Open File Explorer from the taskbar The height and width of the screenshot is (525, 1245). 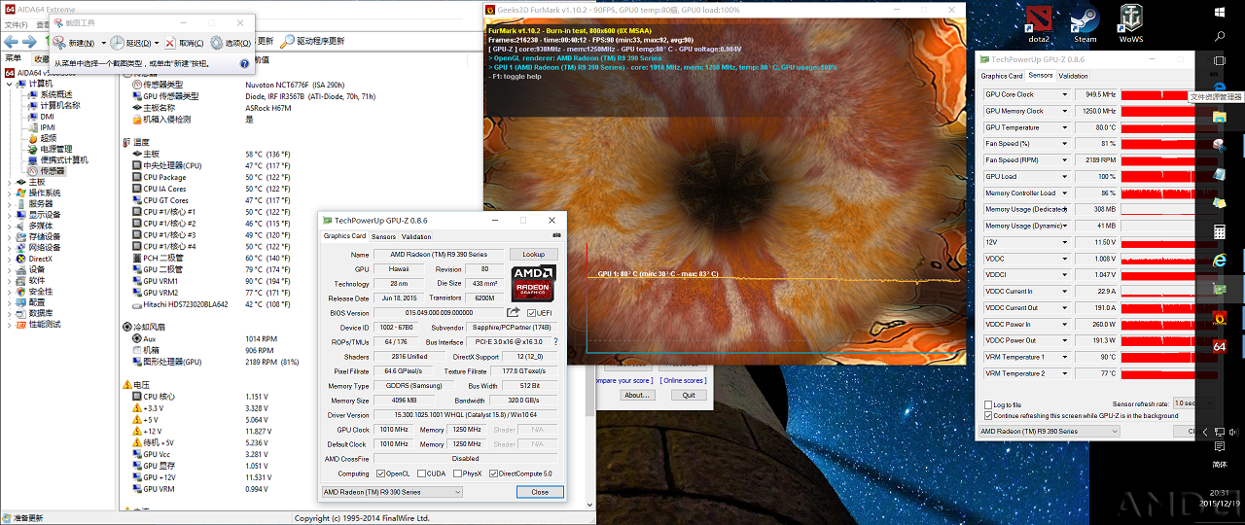(1220, 116)
